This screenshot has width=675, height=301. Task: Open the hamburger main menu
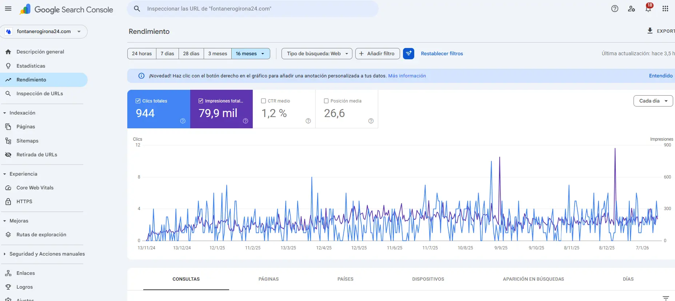click(x=8, y=9)
